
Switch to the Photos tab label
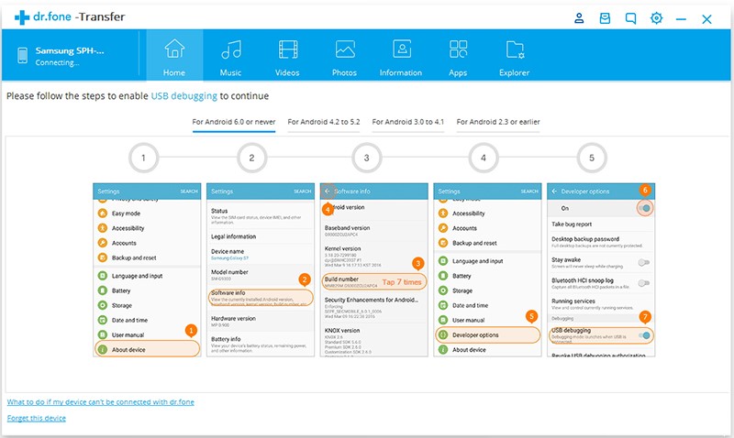click(345, 72)
